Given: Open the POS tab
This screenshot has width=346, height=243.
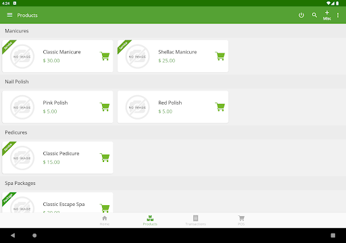Looking at the screenshot, I should click(x=241, y=221).
